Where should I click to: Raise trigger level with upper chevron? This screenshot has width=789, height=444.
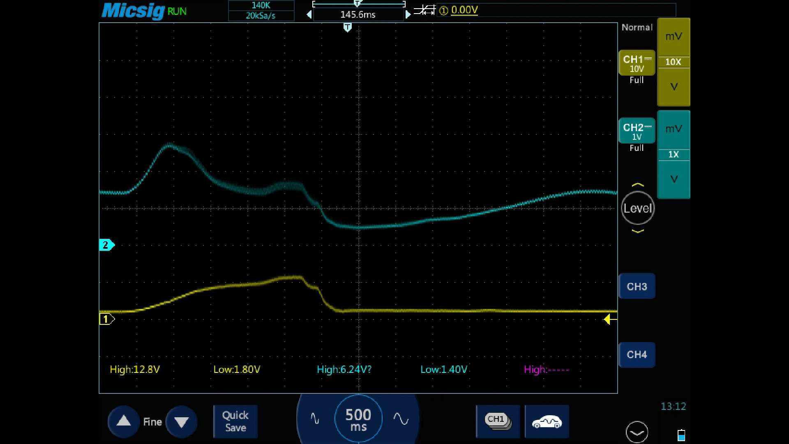[637, 185]
